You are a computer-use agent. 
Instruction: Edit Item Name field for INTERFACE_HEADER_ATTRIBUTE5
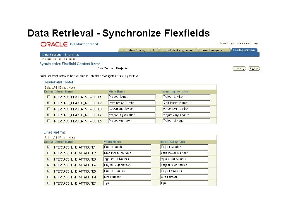click(x=132, y=121)
